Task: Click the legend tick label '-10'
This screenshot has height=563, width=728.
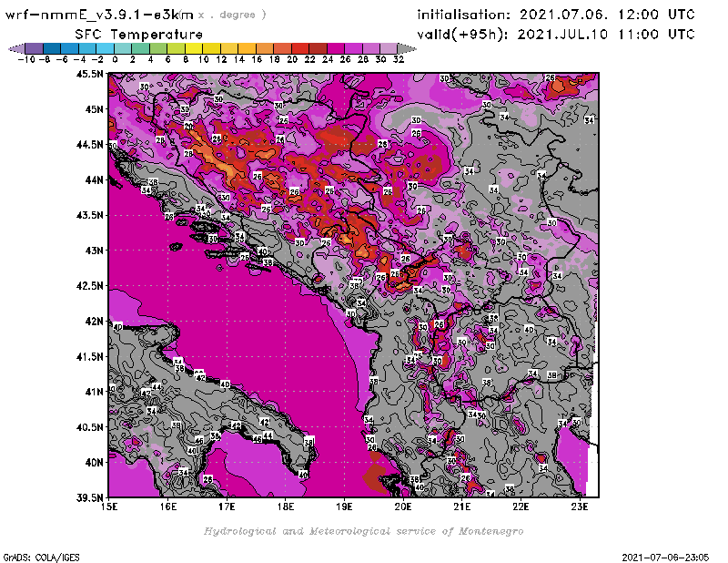Action: (x=26, y=59)
